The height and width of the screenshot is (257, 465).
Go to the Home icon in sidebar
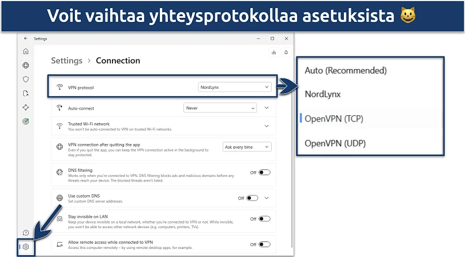26,51
